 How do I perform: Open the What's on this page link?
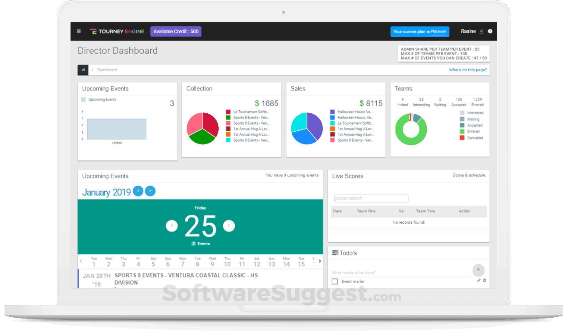467,70
